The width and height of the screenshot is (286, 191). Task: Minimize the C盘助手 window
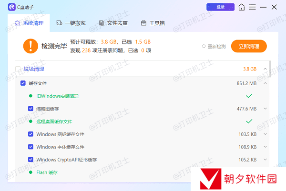[263, 7]
